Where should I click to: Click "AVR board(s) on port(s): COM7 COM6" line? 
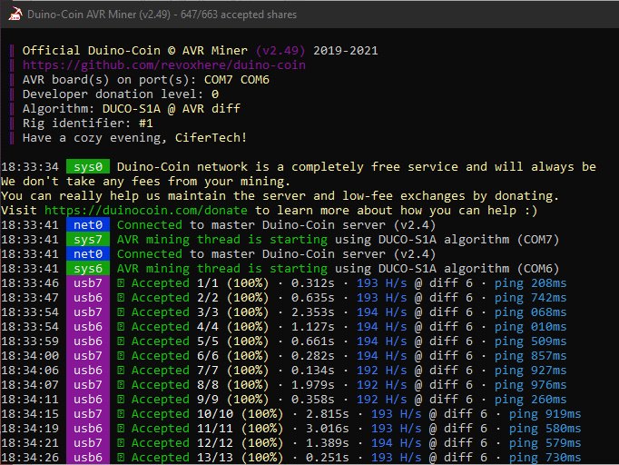[x=145, y=80]
